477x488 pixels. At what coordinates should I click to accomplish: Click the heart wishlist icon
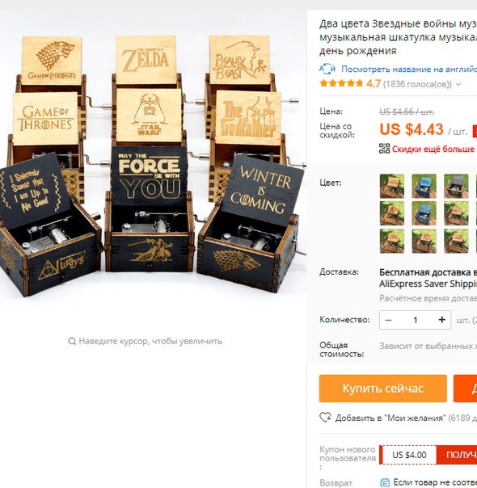click(325, 418)
